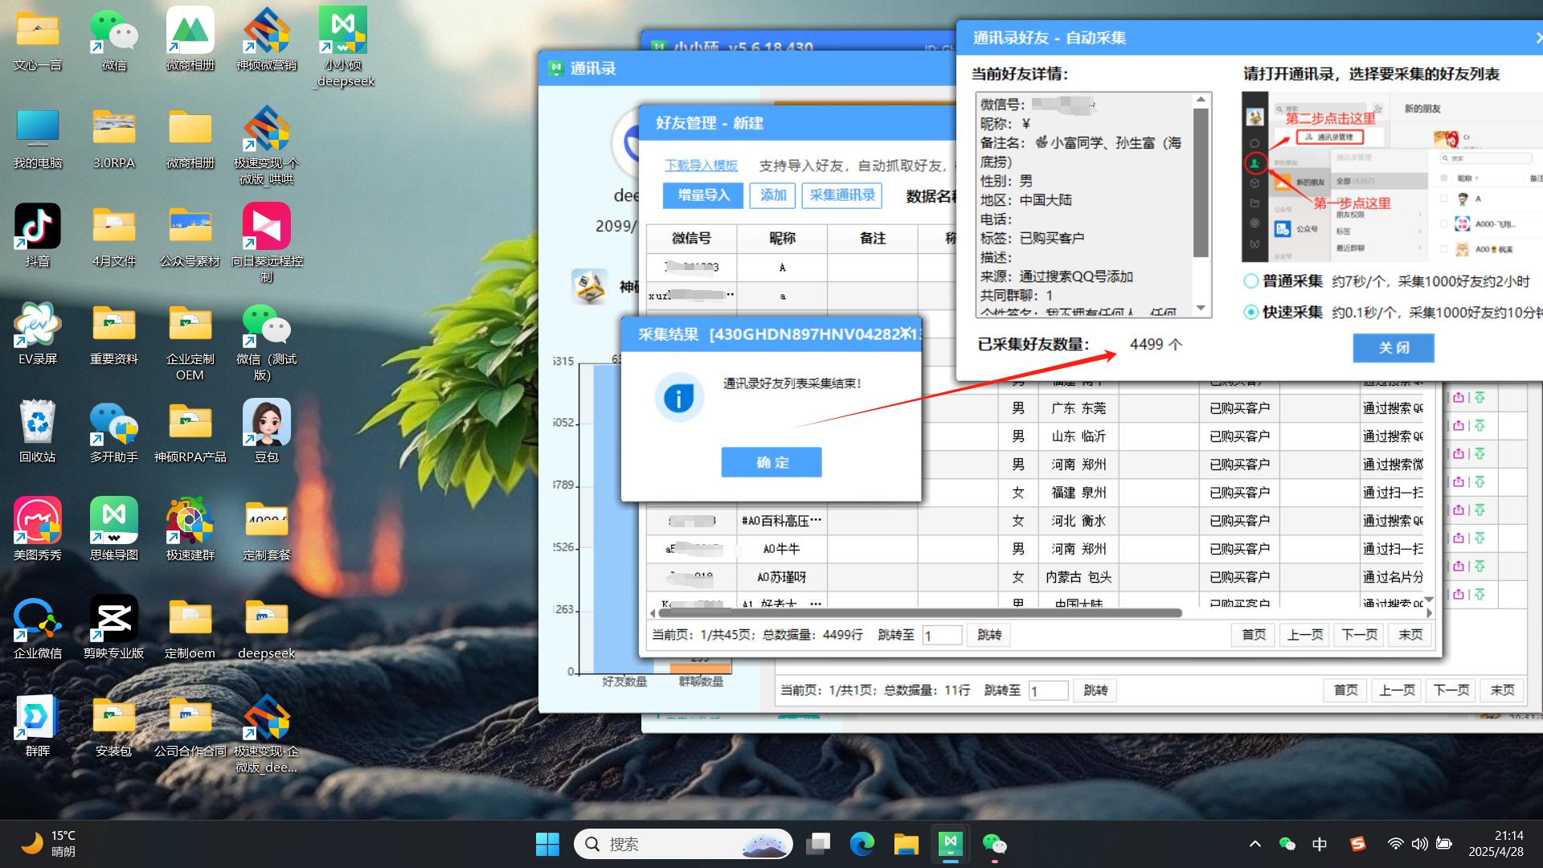Open the 回收站 recycle bin
The image size is (1543, 868).
[x=37, y=432]
